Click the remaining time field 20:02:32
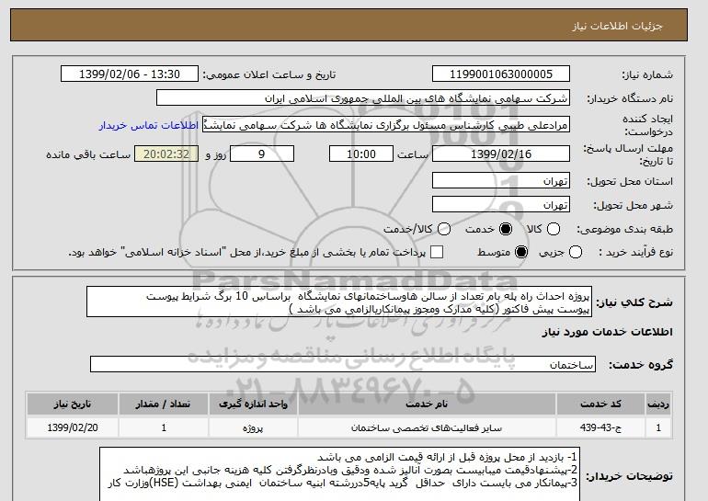The width and height of the screenshot is (708, 501). coord(166,154)
